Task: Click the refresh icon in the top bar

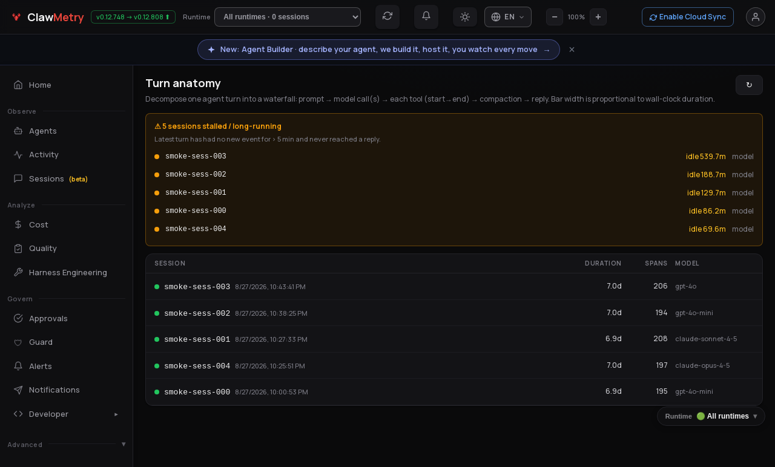Action: (x=387, y=17)
